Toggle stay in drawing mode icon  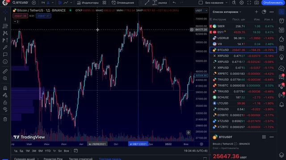5,95
